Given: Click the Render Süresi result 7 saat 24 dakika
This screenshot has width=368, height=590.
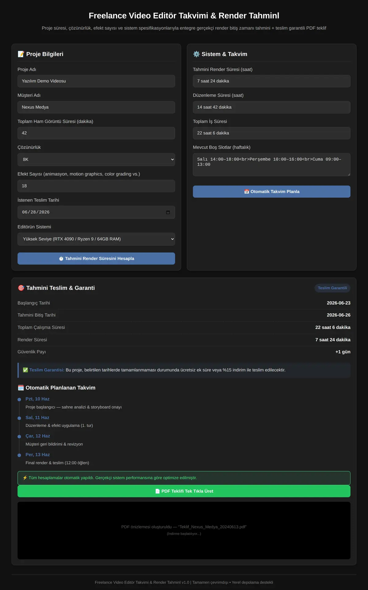Looking at the screenshot, I should (x=333, y=340).
